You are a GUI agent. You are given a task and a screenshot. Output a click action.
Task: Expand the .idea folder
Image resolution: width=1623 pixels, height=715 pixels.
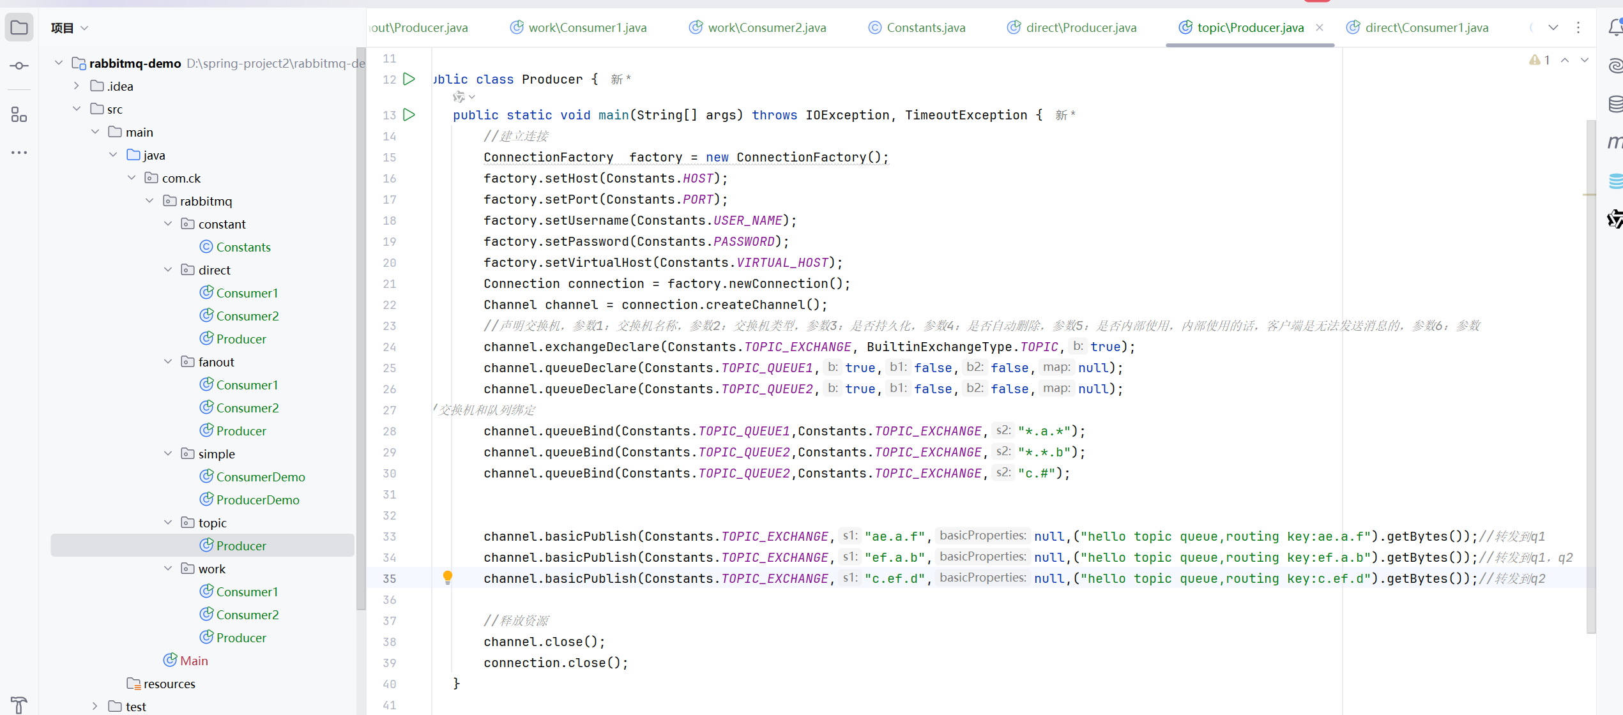coord(77,86)
